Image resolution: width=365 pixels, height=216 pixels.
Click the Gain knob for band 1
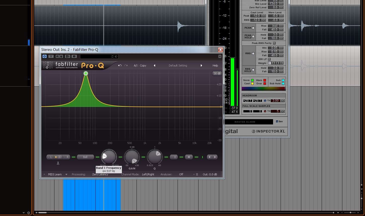point(132,157)
